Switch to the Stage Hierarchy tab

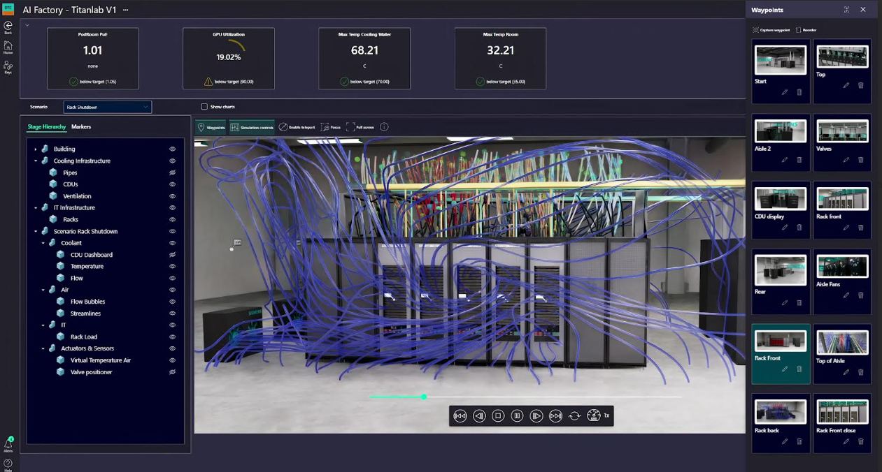(47, 127)
